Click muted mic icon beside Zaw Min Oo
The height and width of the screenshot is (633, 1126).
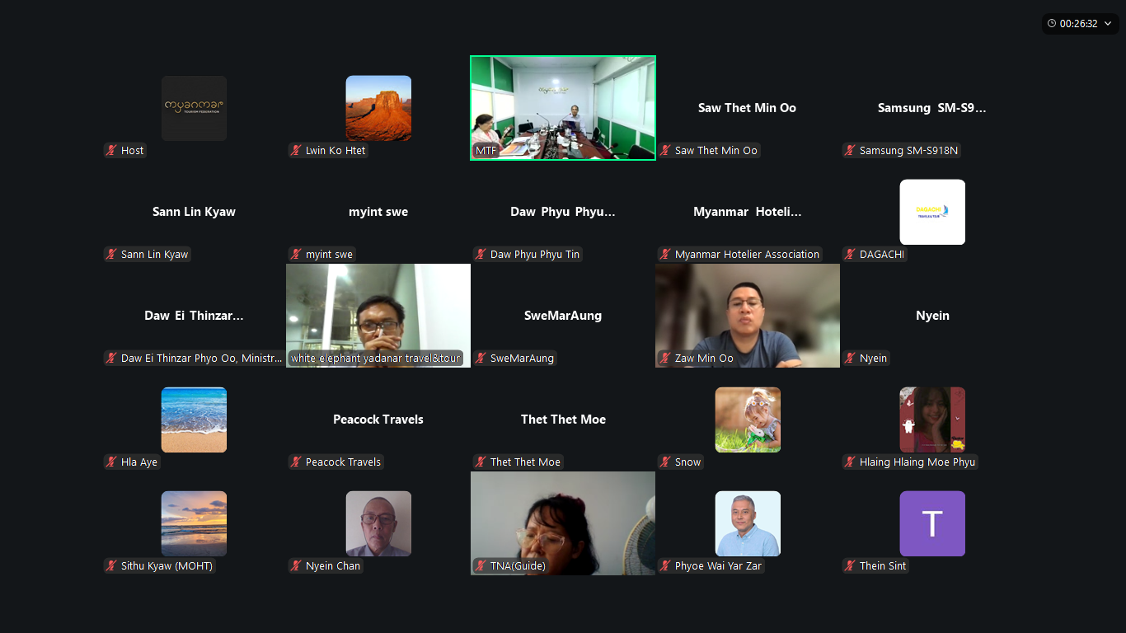point(664,359)
